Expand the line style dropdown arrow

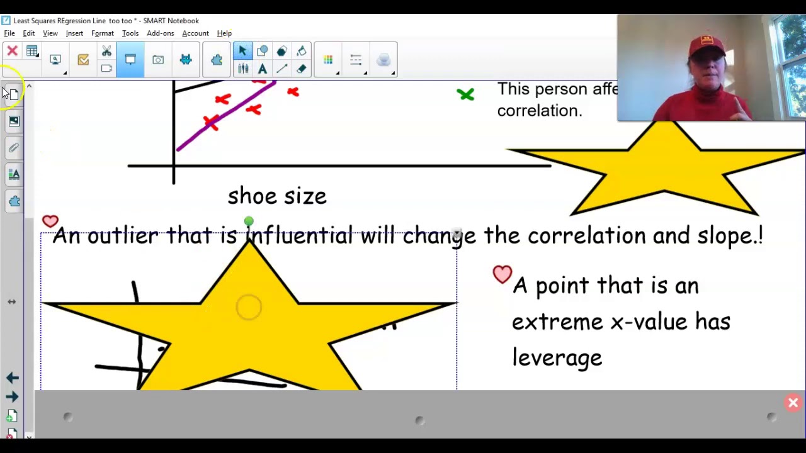[365, 73]
